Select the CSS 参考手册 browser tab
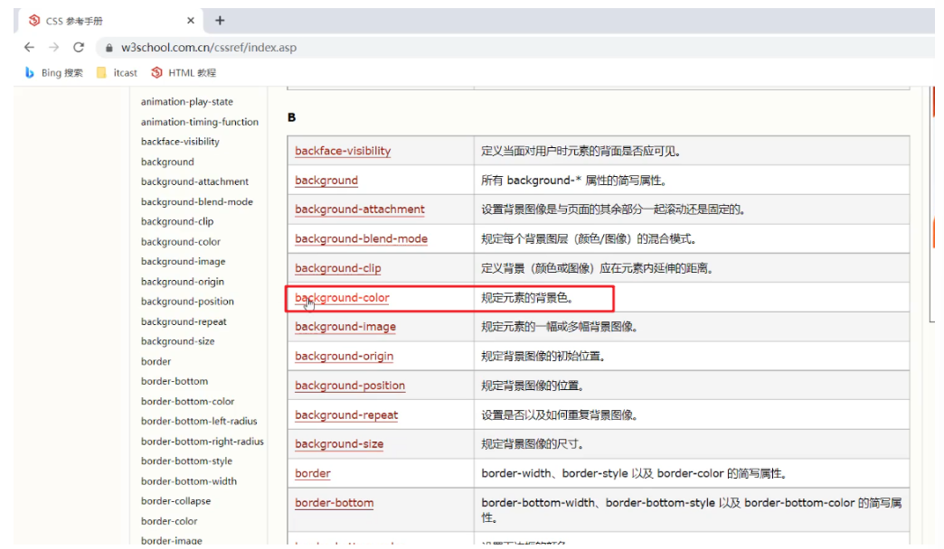Image resolution: width=944 pixels, height=549 pixels. click(x=111, y=21)
